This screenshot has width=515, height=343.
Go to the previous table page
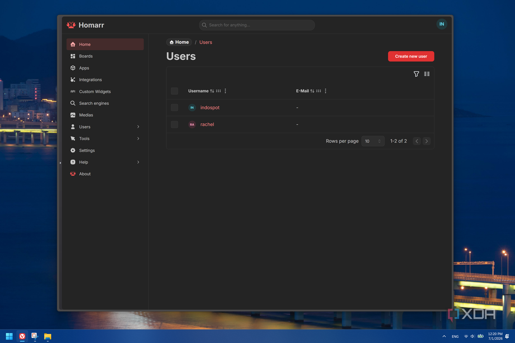coord(417,141)
